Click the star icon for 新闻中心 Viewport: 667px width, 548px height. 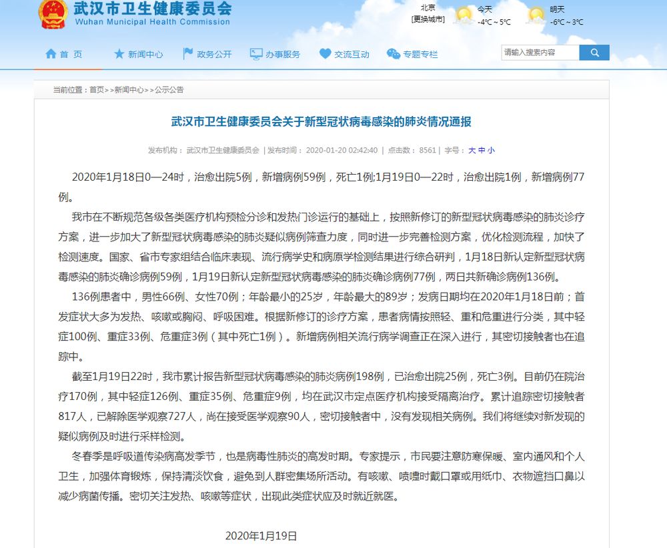[x=119, y=54]
